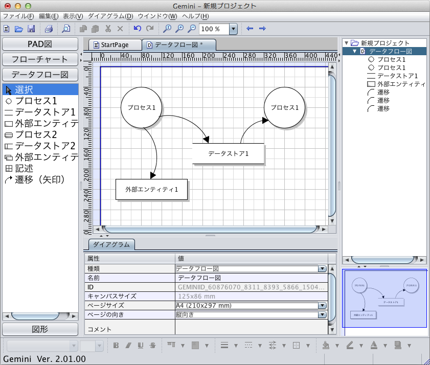Image resolution: width=430 pixels, height=365 pixels.
Task: Click the delete X icon
Action: click(x=120, y=29)
